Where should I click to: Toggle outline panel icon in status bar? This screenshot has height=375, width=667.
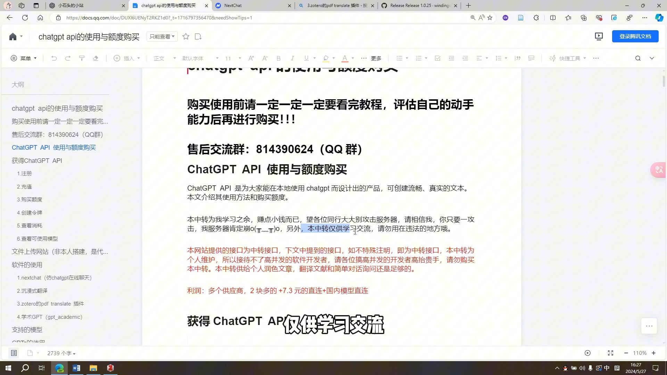click(x=14, y=353)
